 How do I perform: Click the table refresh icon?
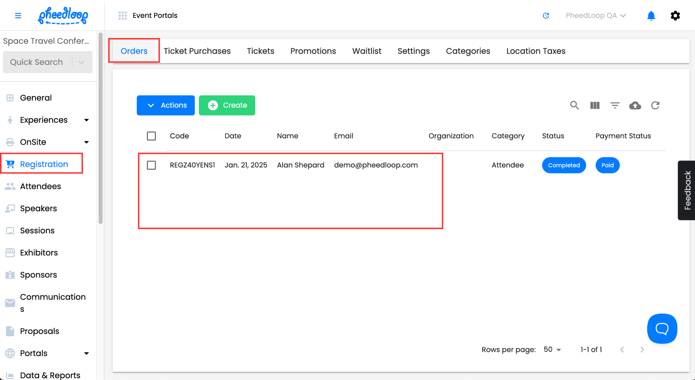pyautogui.click(x=655, y=105)
